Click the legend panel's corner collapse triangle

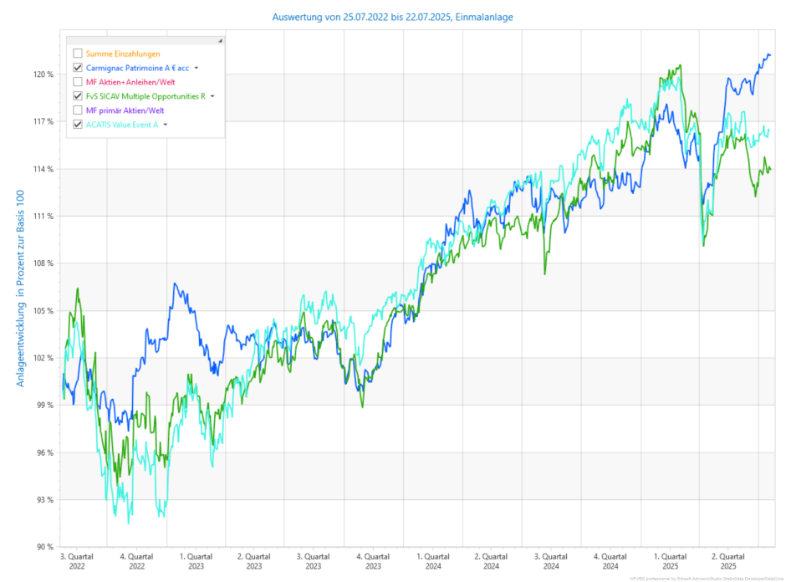pyautogui.click(x=221, y=40)
